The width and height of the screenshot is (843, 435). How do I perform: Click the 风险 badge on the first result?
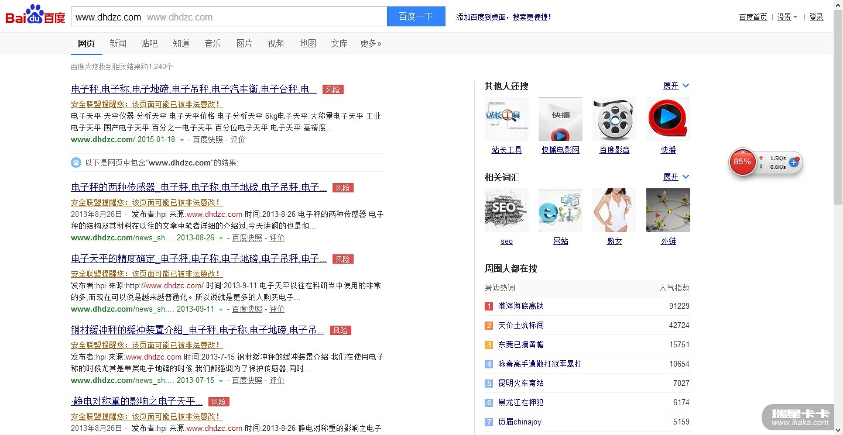[x=333, y=89]
